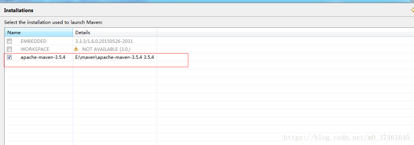Image resolution: width=414 pixels, height=145 pixels.
Task: Enable the EMBEDDED Maven installation checkbox
Action: pyautogui.click(x=10, y=41)
